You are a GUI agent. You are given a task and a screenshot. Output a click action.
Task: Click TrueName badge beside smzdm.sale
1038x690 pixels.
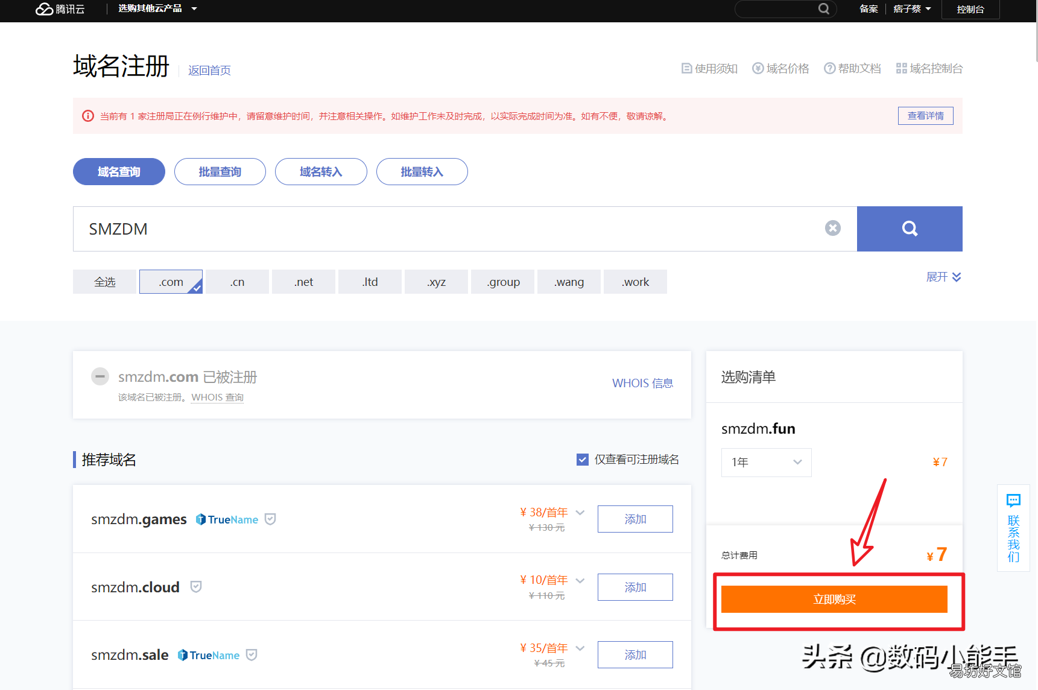tap(209, 655)
